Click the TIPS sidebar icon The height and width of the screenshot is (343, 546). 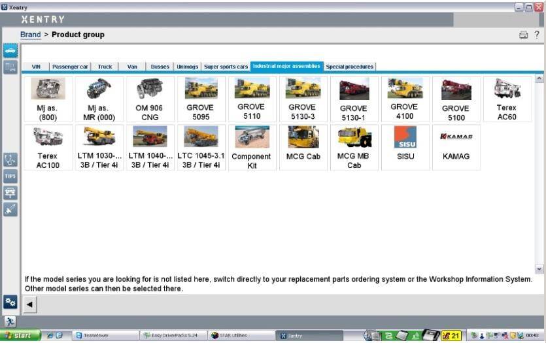click(10, 176)
